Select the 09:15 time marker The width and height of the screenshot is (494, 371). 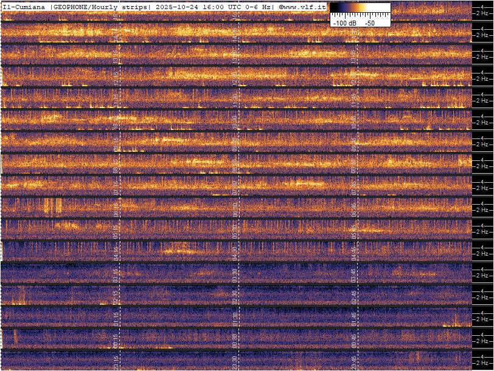[116, 145]
